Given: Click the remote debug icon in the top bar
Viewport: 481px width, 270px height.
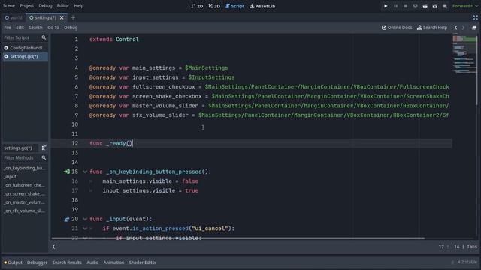Looking at the screenshot, I should click(415, 6).
